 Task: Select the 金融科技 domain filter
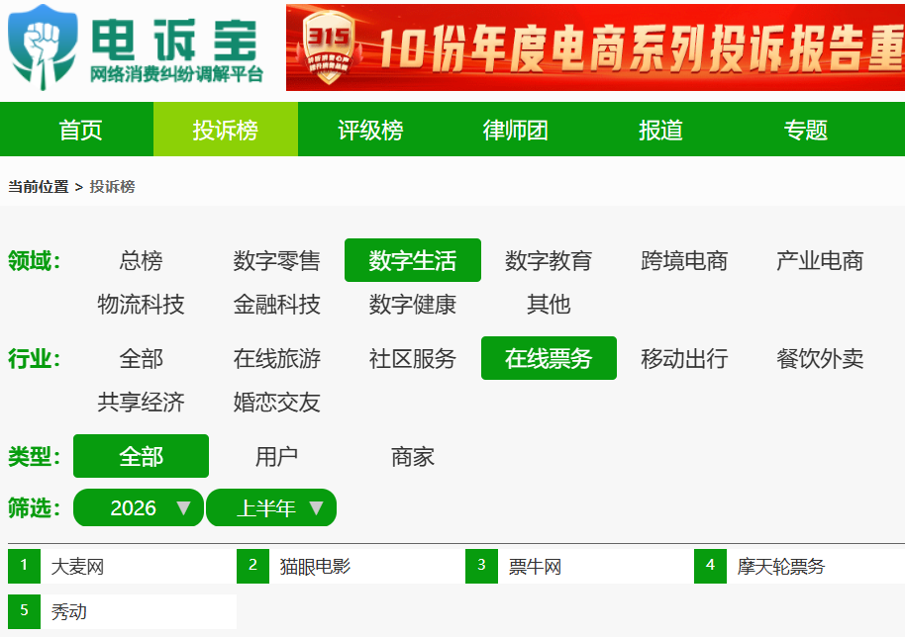point(276,304)
